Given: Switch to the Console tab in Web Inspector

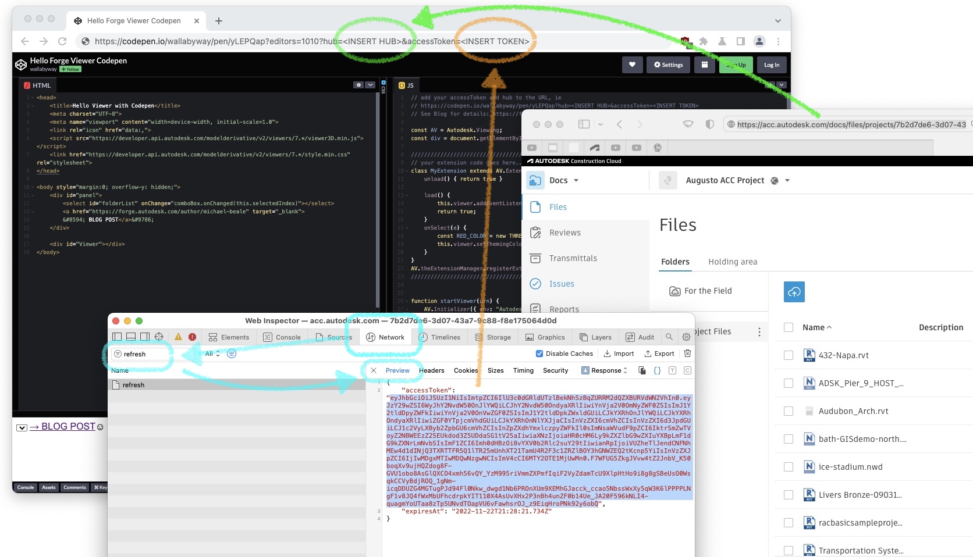Looking at the screenshot, I should coord(282,337).
